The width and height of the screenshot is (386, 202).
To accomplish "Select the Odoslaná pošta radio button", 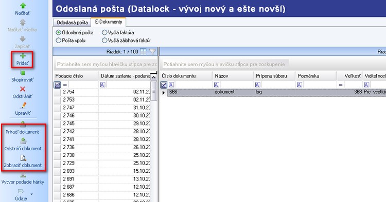I will click(58, 32).
